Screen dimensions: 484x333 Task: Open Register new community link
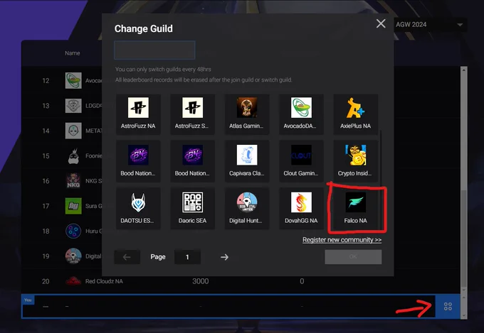coord(342,240)
